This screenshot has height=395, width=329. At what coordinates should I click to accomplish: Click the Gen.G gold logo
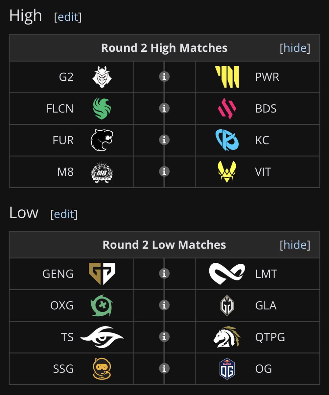102,274
